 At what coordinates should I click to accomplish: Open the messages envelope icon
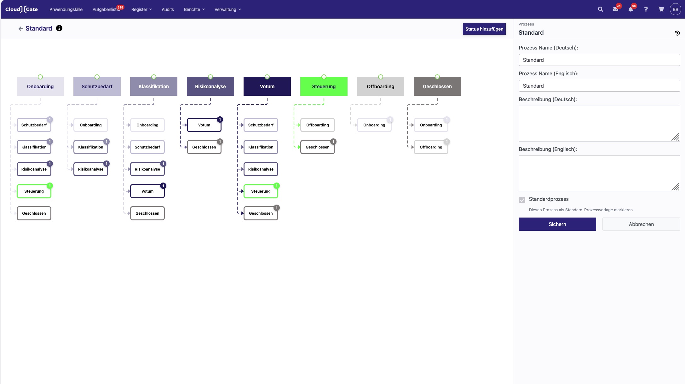(x=615, y=9)
